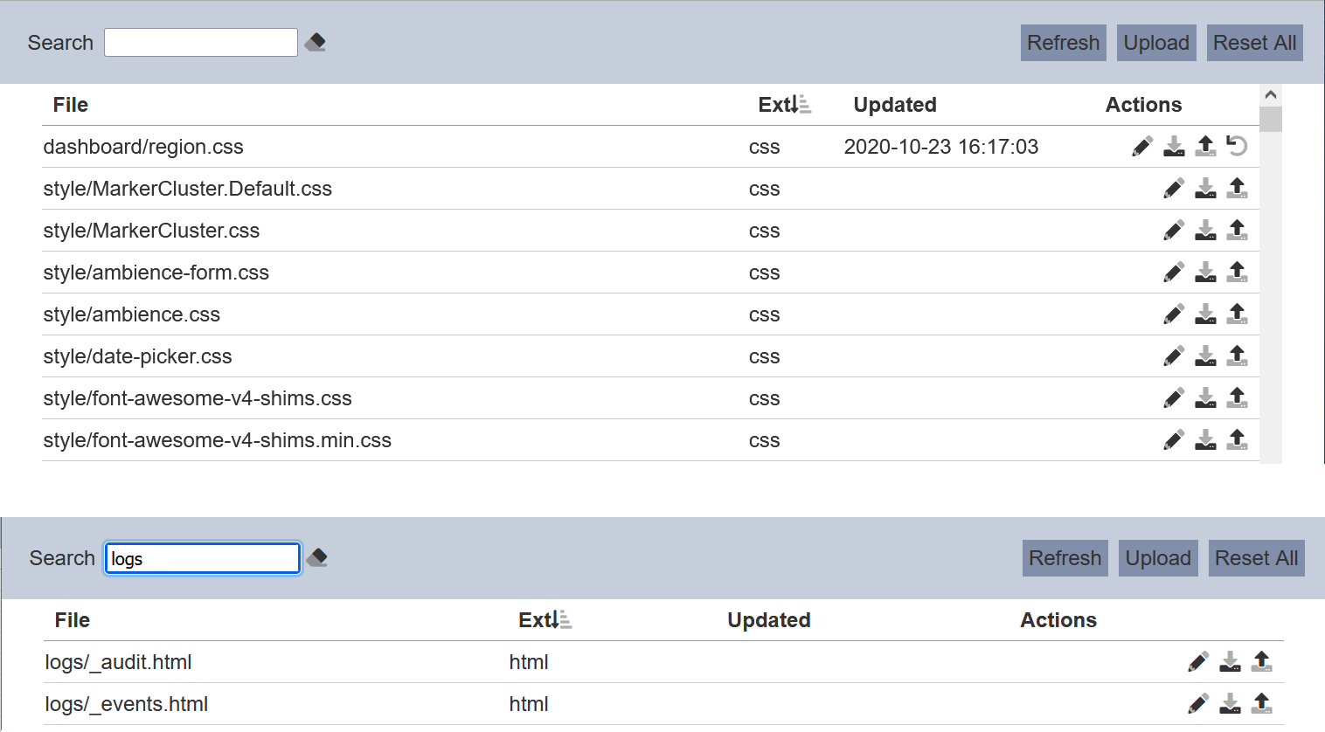
Task: Click the top Refresh button
Action: coord(1063,43)
